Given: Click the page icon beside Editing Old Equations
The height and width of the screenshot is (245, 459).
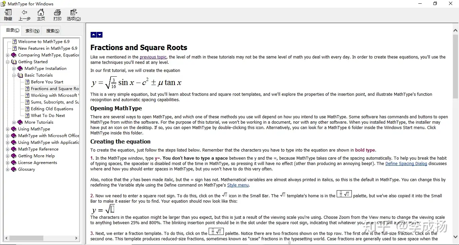Looking at the screenshot, I should 27,109.
